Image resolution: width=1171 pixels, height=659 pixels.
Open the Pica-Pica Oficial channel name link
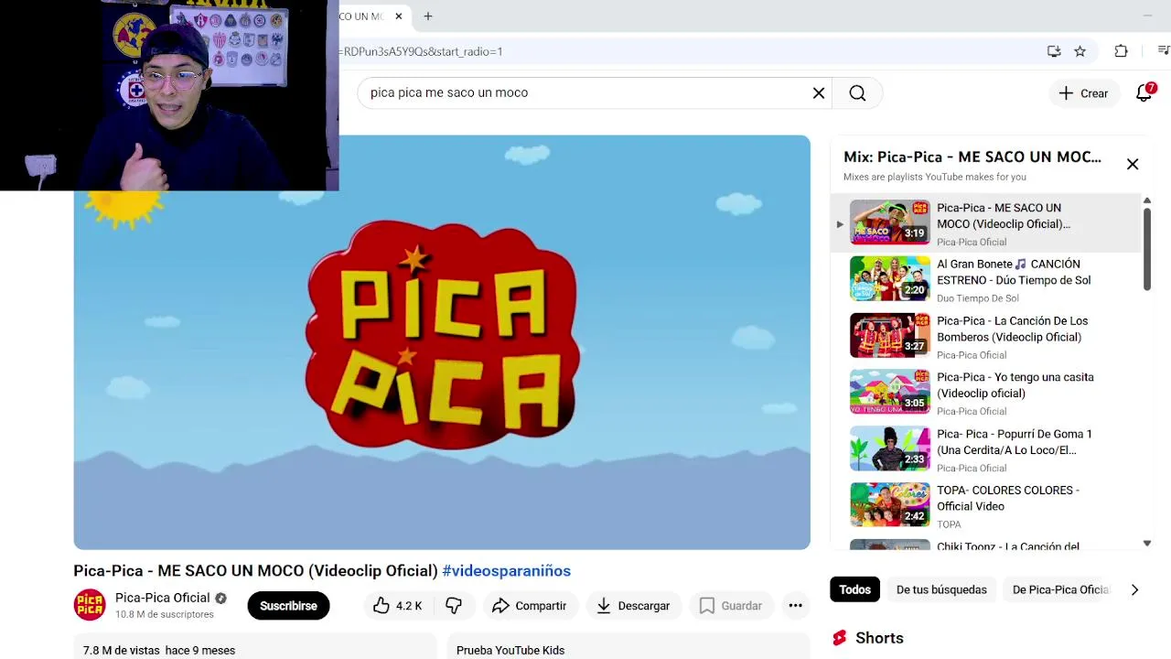tap(163, 598)
